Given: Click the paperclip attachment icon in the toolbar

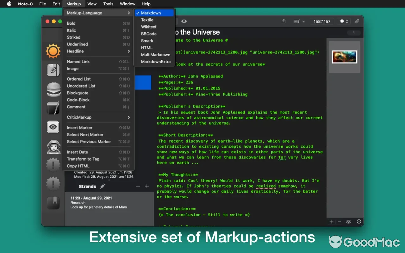Looking at the screenshot, I should tap(357, 21).
